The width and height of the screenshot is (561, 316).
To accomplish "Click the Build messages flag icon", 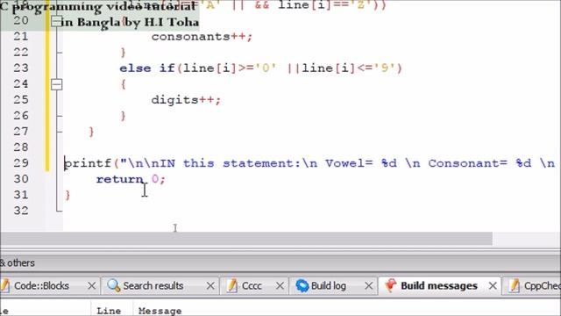I will pyautogui.click(x=390, y=285).
